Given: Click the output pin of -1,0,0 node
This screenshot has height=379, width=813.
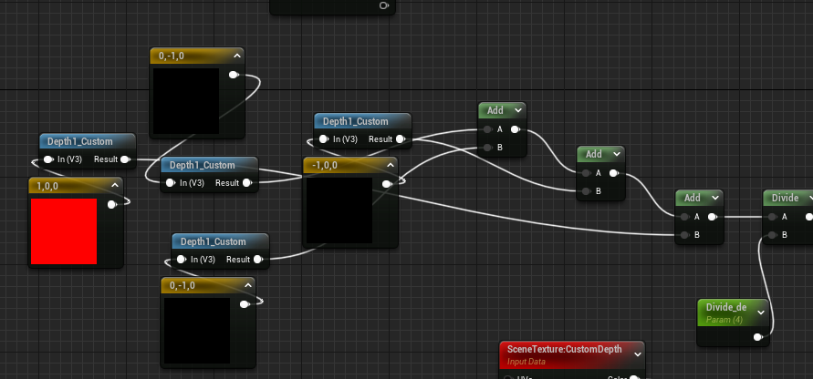Looking at the screenshot, I should (387, 184).
